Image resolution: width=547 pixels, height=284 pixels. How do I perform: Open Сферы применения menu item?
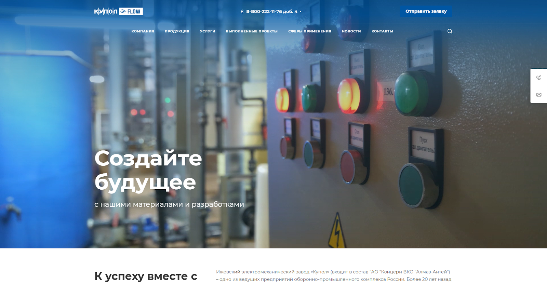pyautogui.click(x=310, y=31)
